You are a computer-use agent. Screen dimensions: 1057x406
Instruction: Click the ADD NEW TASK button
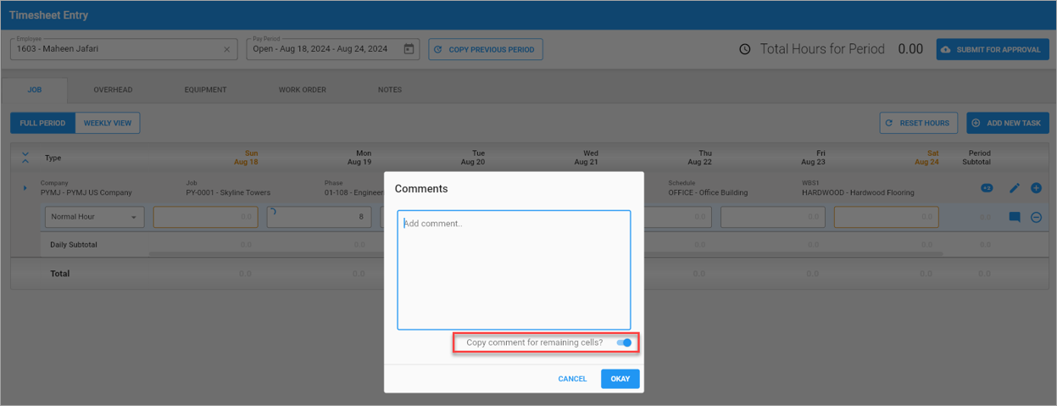tap(1008, 123)
